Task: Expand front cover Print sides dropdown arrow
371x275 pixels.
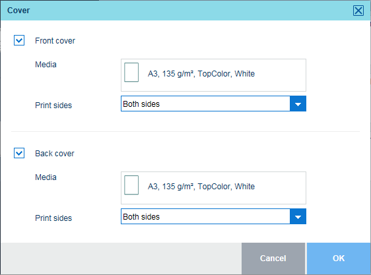Action: [298, 104]
